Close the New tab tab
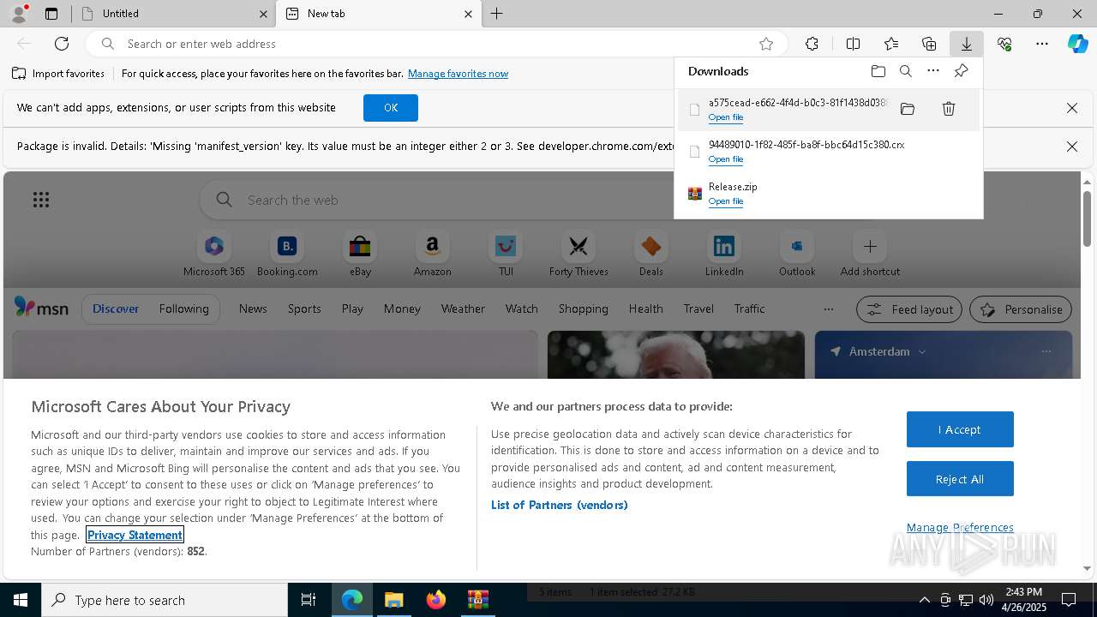 click(x=468, y=14)
